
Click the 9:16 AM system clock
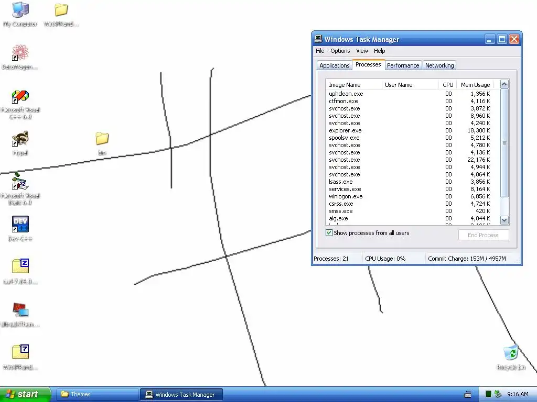coord(518,394)
